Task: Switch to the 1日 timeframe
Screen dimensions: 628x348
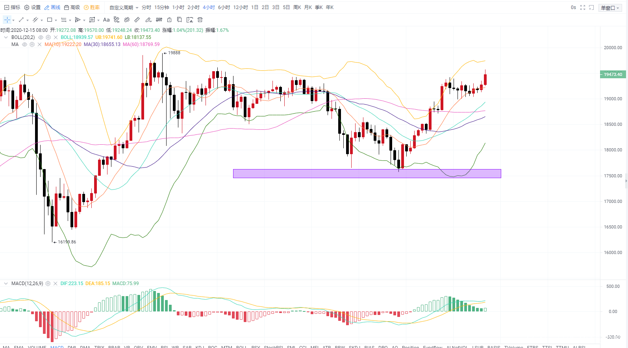Action: click(x=255, y=7)
